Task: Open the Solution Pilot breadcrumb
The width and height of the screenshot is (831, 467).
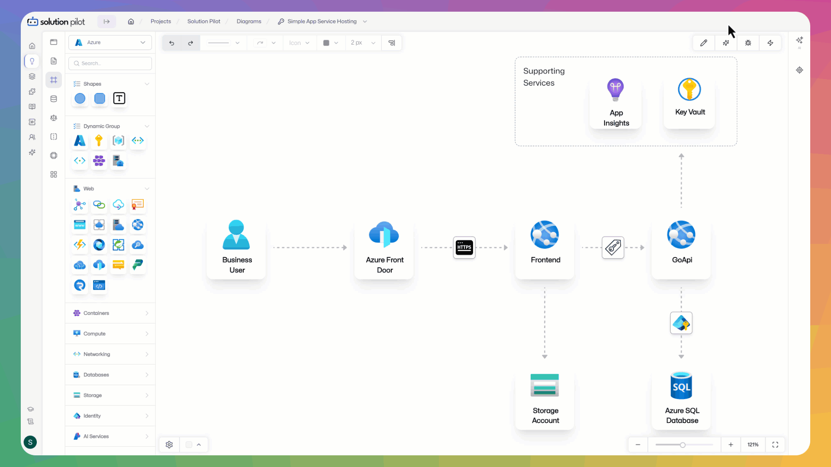Action: tap(203, 21)
